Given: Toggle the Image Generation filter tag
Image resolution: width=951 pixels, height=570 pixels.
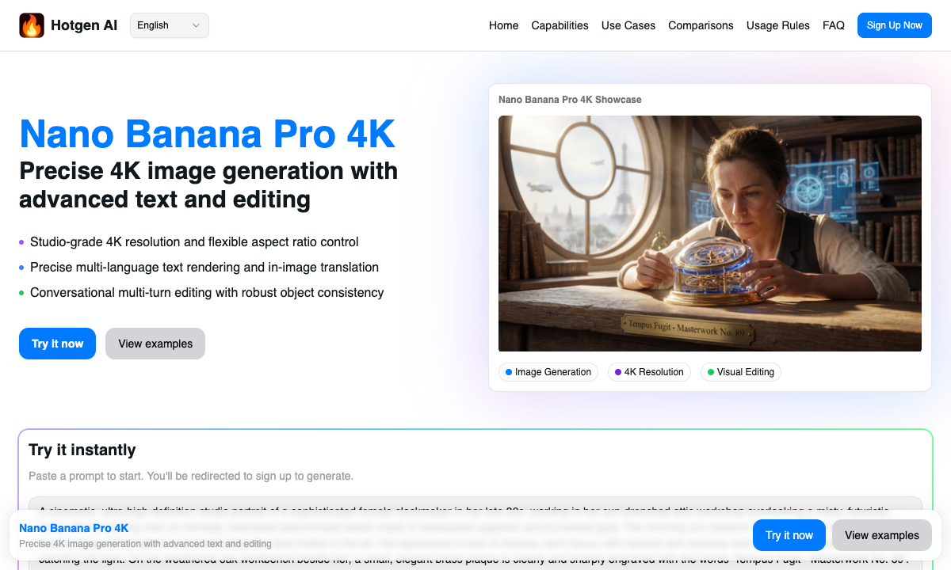Looking at the screenshot, I should (548, 372).
